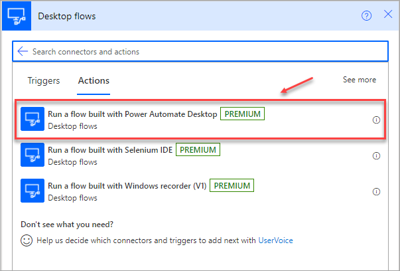Switch to the Triggers tab

point(43,81)
